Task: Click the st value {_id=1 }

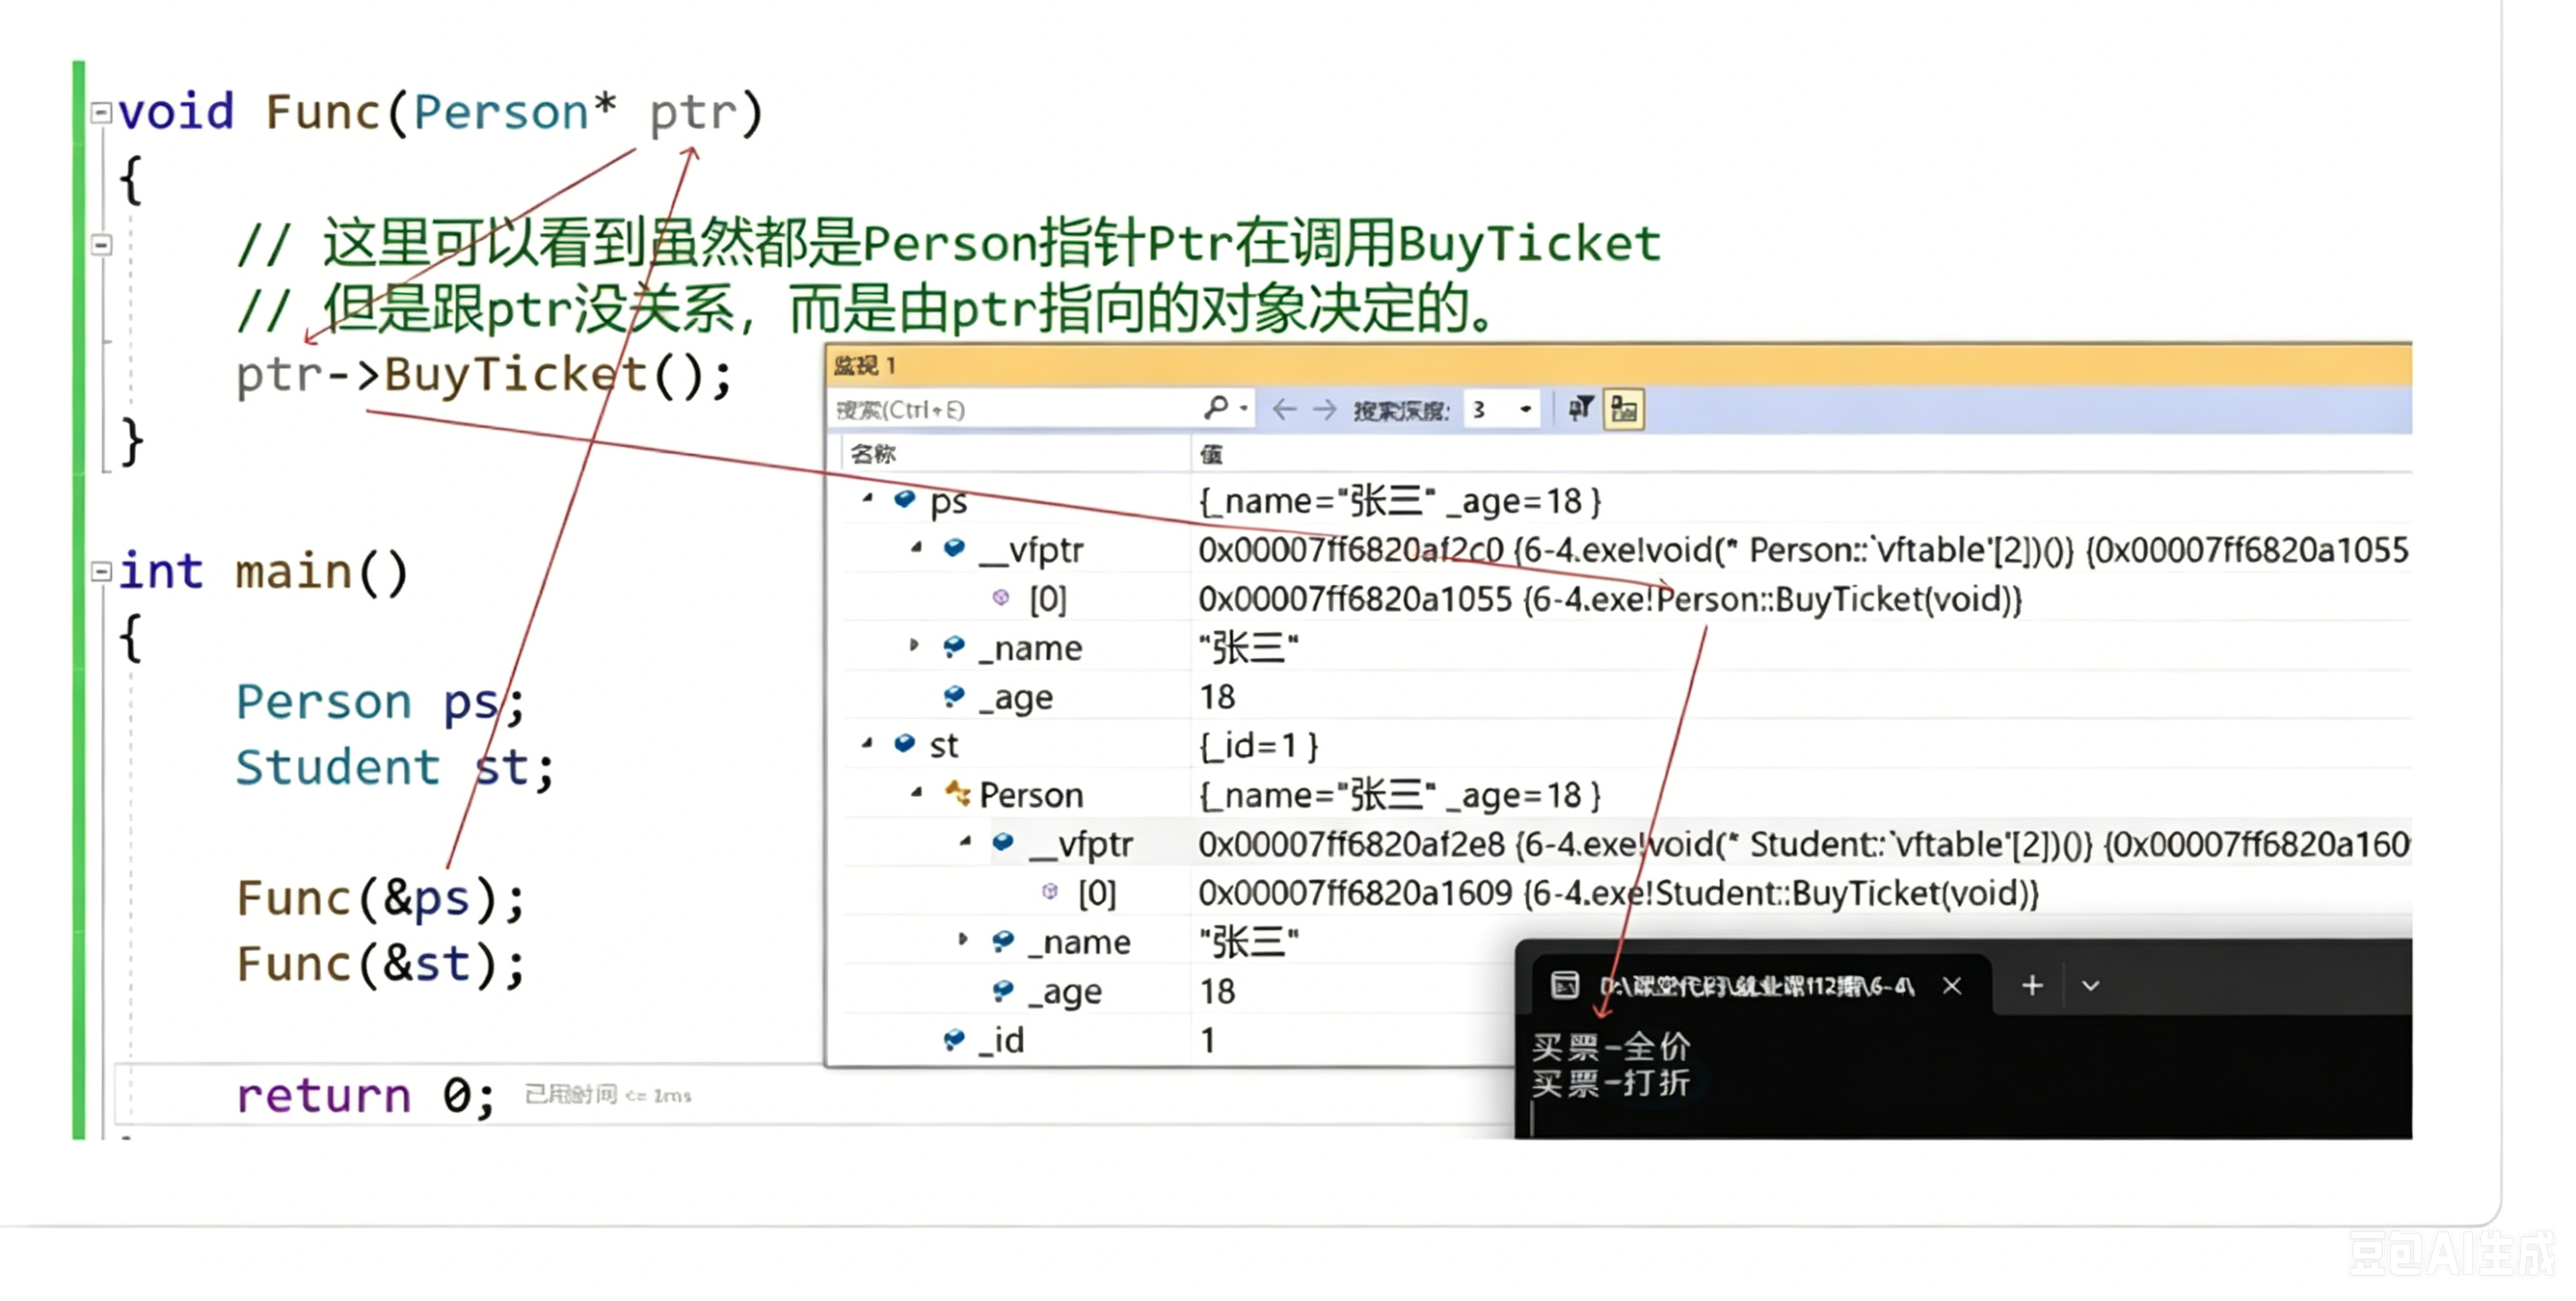Action: (1258, 745)
